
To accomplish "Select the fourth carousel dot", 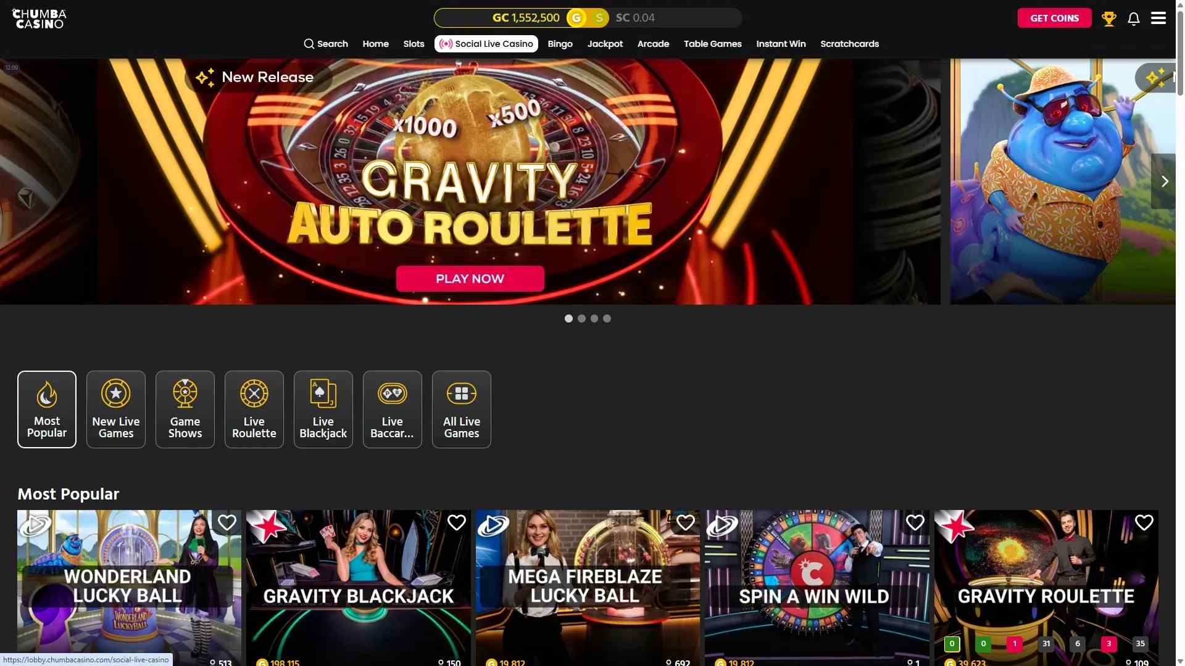I will 607,319.
